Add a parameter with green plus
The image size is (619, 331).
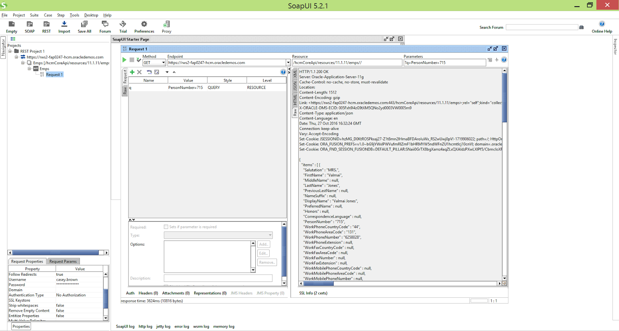point(132,72)
